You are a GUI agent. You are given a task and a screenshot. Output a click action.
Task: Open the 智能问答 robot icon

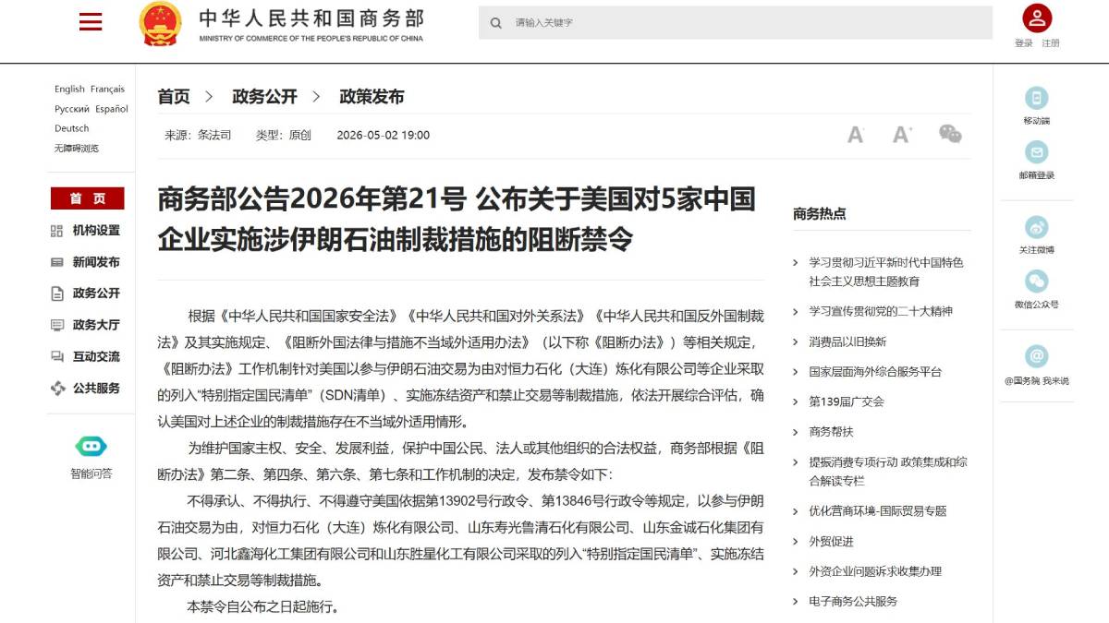(91, 447)
